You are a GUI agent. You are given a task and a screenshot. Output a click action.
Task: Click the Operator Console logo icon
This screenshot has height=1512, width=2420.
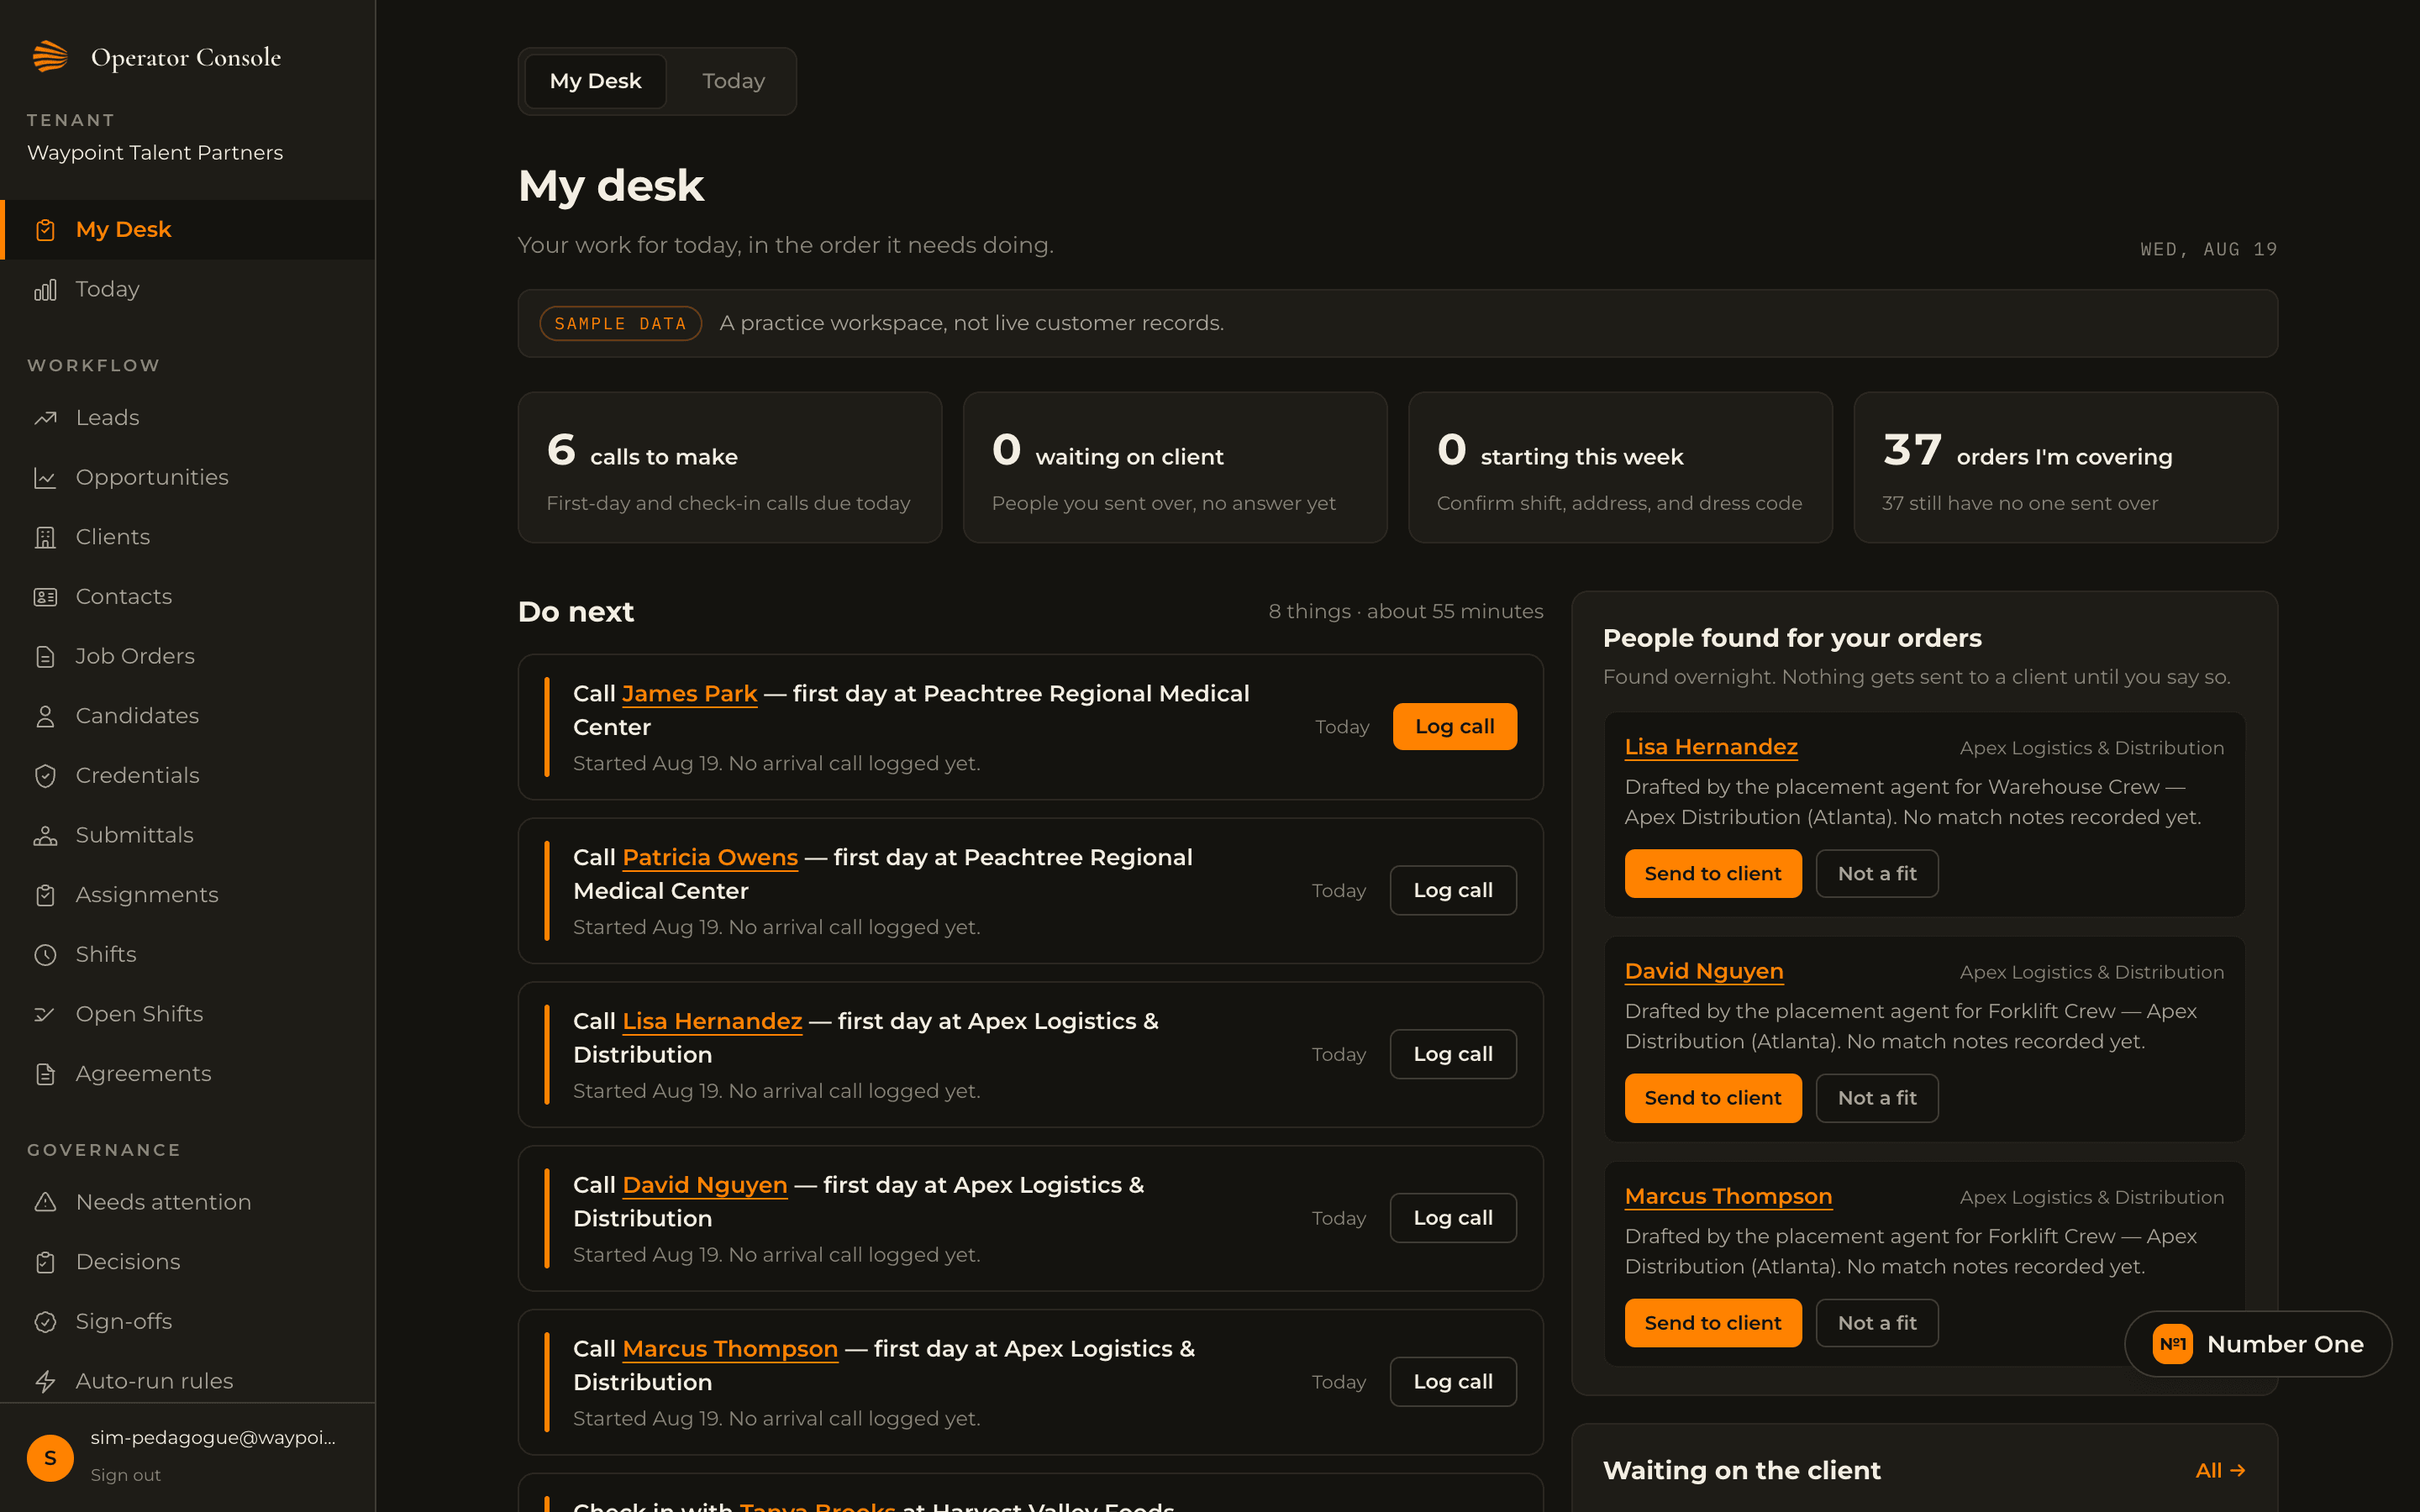(x=50, y=57)
